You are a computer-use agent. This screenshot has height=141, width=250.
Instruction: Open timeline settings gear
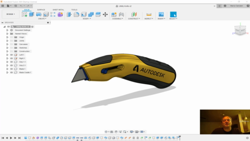click(247, 138)
